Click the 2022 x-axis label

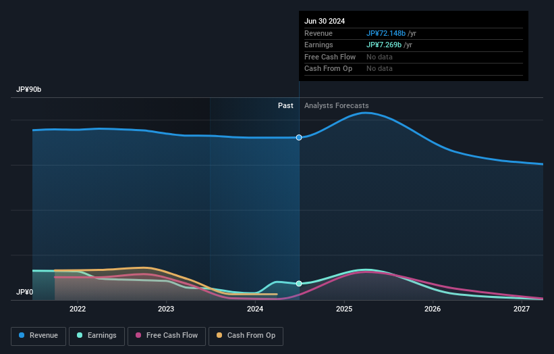pos(78,309)
